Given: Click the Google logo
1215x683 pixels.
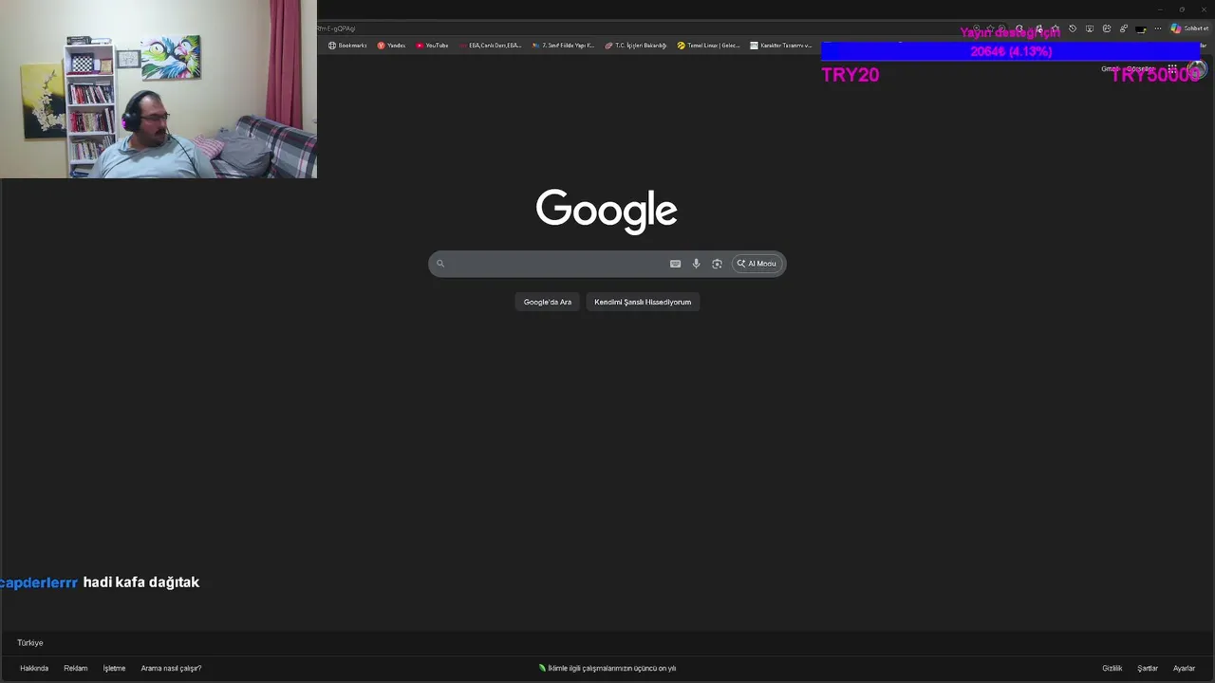Looking at the screenshot, I should pyautogui.click(x=607, y=211).
